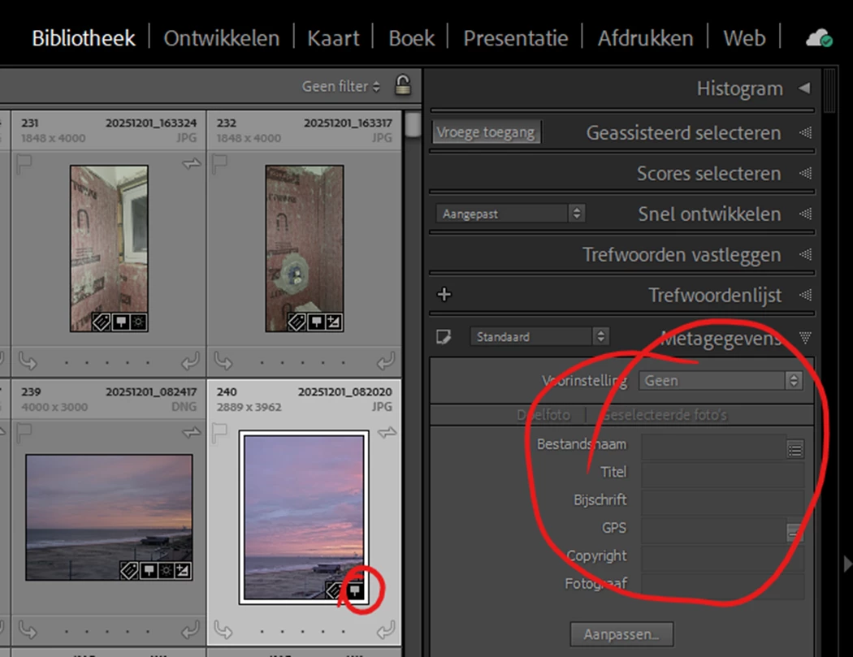Switch to the Kaart module
Viewport: 853px width, 657px height.
pos(333,39)
